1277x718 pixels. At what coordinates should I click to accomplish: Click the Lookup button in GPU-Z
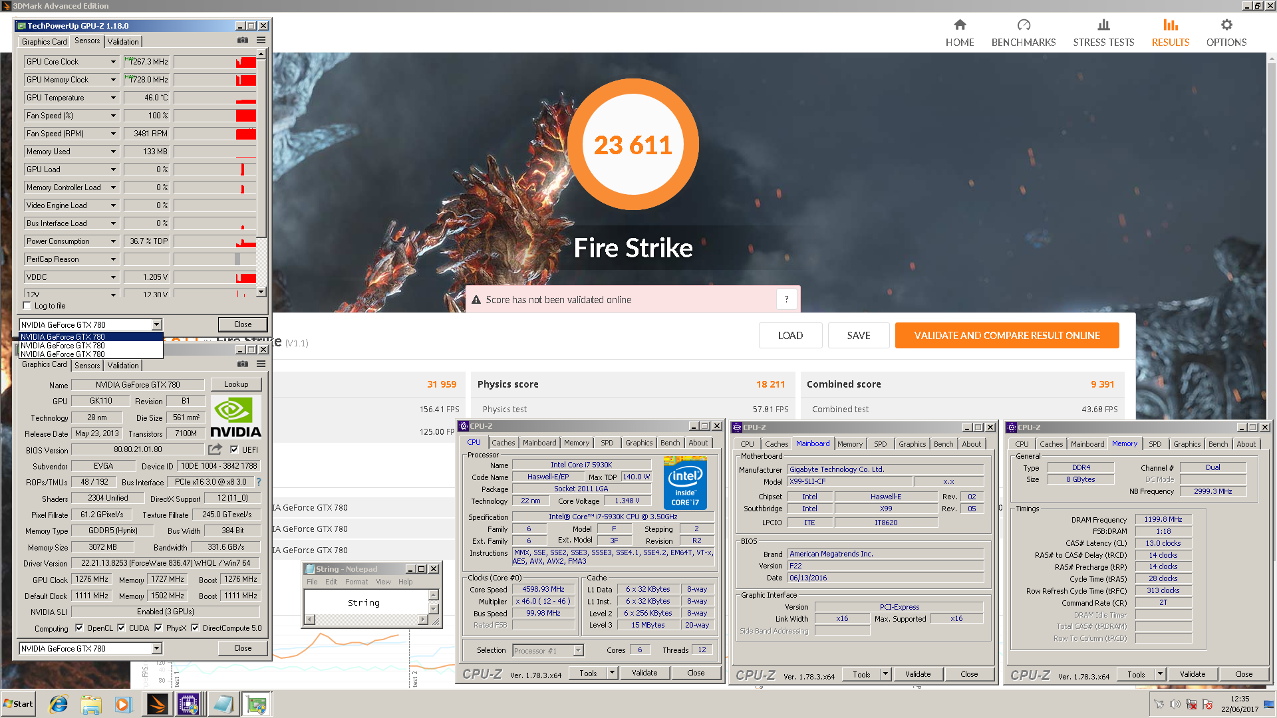coord(236,384)
